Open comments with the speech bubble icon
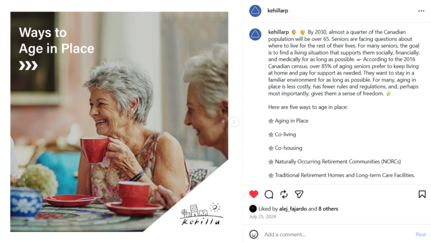The width and height of the screenshot is (431, 243). [269, 194]
